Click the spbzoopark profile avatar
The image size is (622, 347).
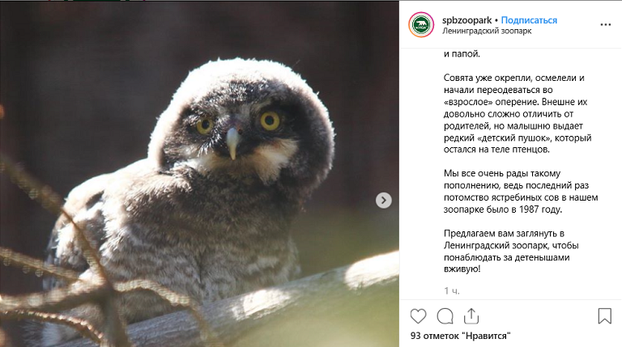tap(421, 24)
